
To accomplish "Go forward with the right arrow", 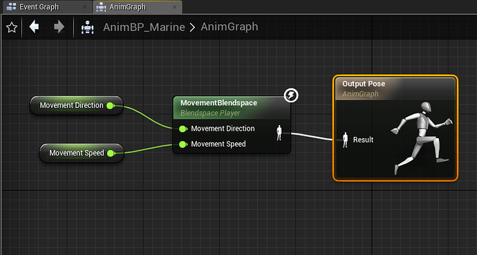I will (59, 27).
